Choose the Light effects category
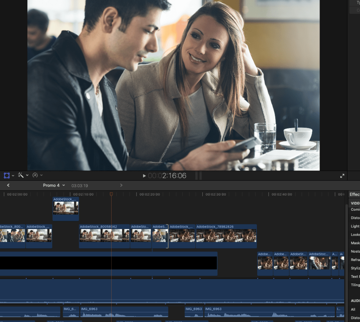This screenshot has height=322, width=360. coord(355,226)
